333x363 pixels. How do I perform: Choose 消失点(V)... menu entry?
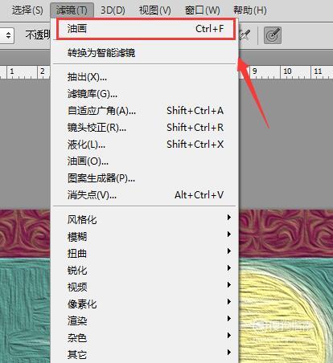click(x=144, y=195)
